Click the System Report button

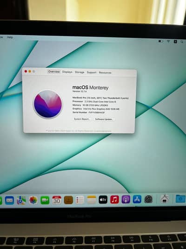pos(82,119)
